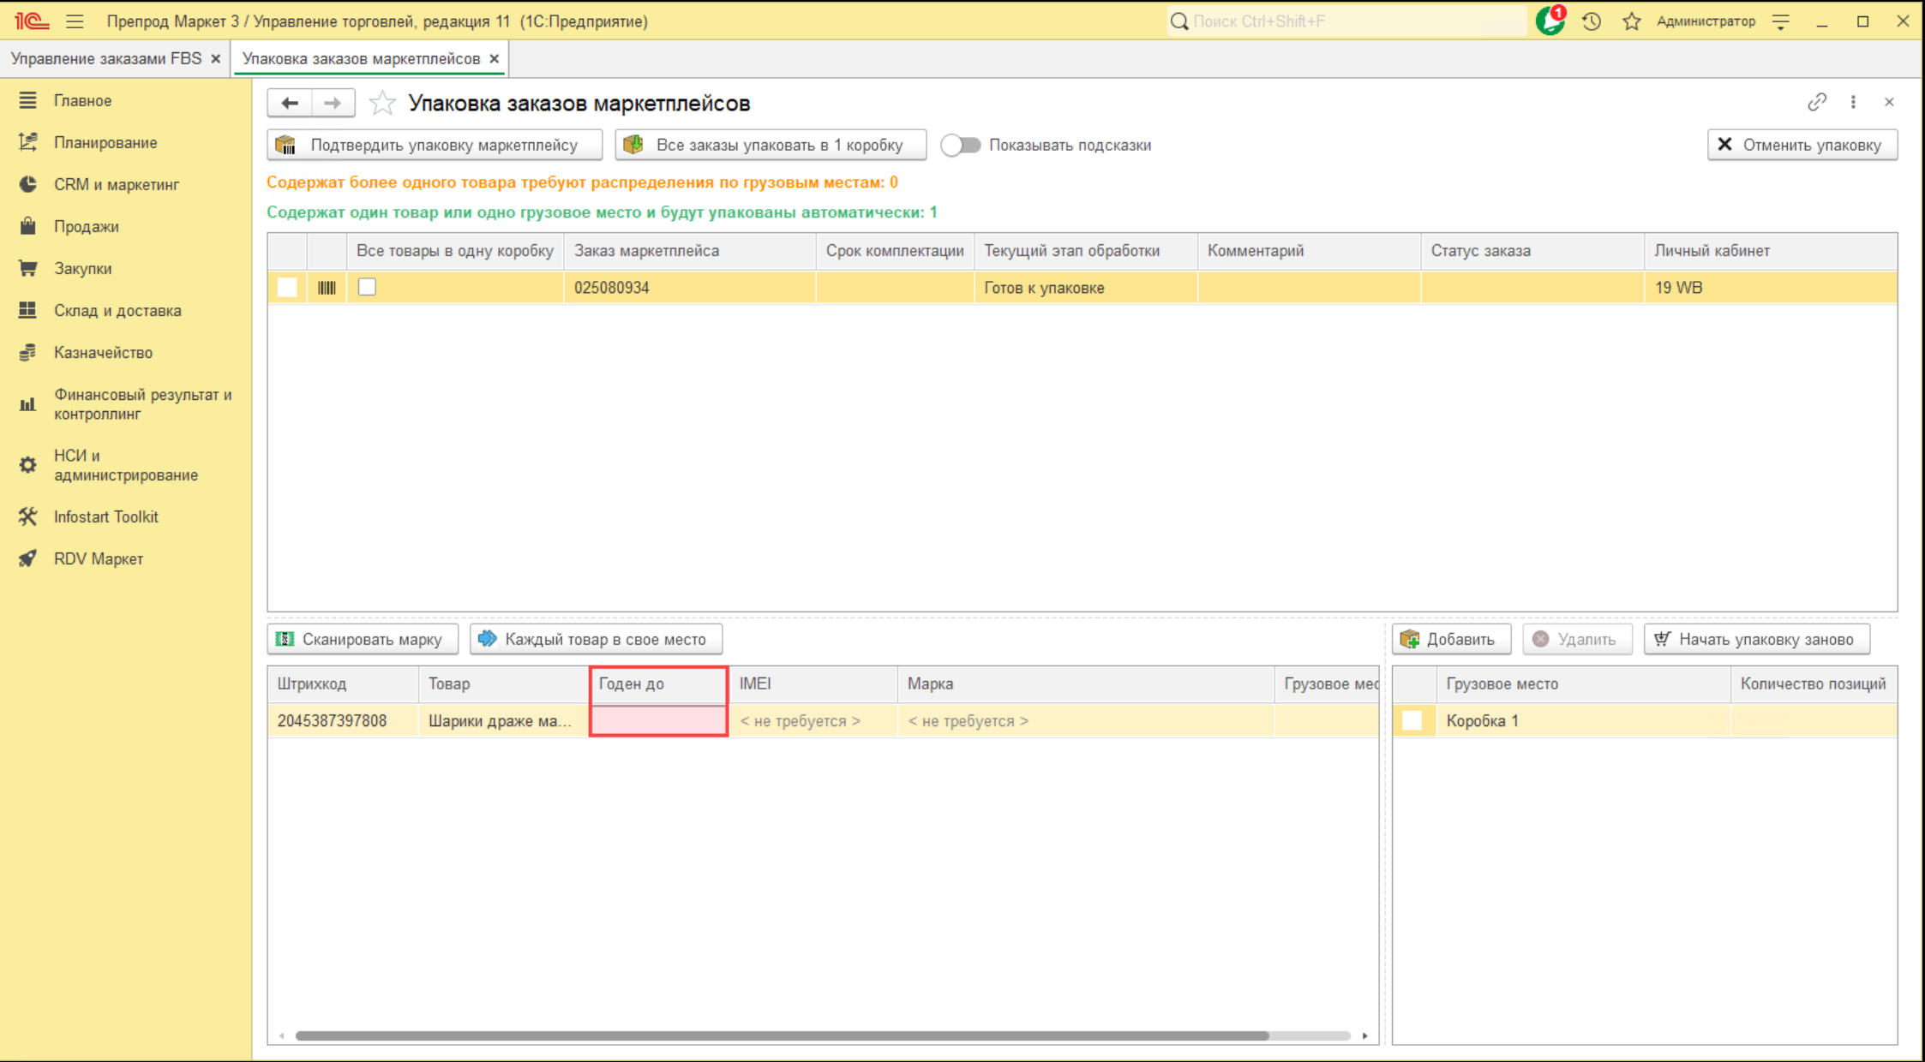
Task: Open service settings menu next to Администратор
Action: pyautogui.click(x=1781, y=21)
